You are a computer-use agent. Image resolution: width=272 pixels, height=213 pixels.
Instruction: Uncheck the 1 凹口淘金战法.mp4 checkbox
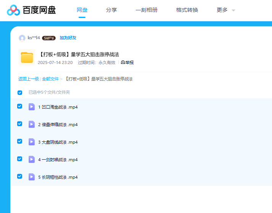click(x=20, y=106)
